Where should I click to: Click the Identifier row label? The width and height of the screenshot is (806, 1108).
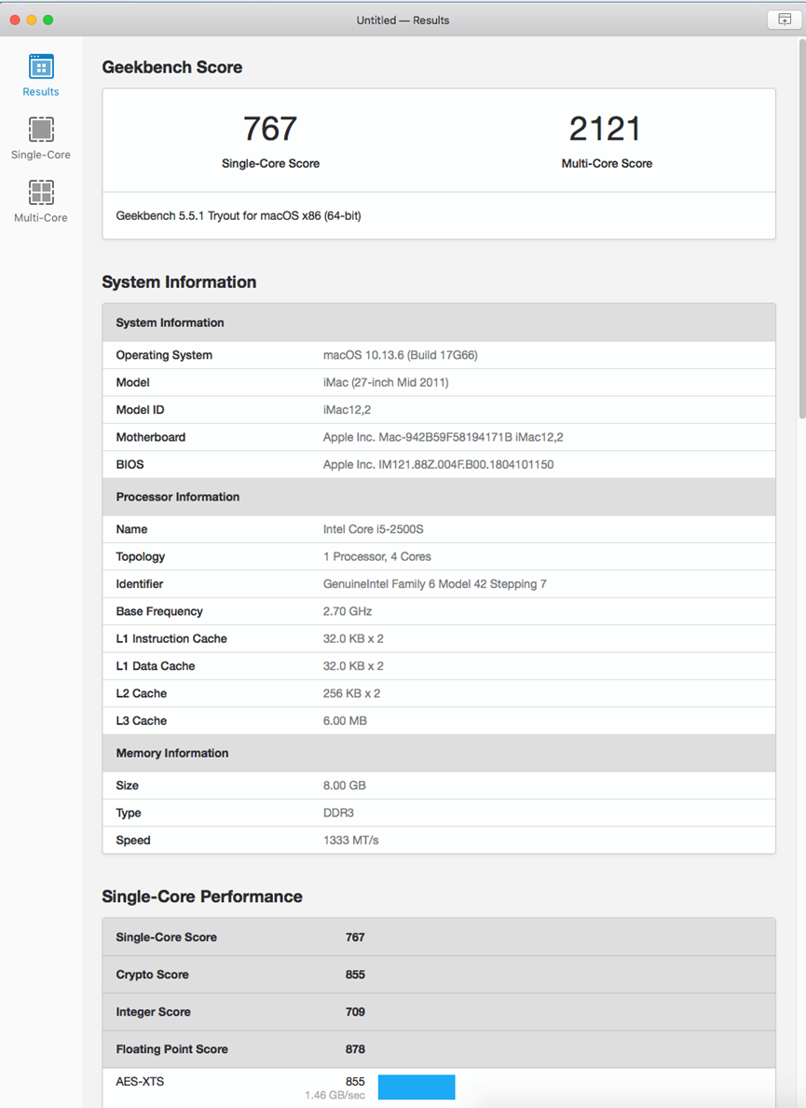point(139,583)
